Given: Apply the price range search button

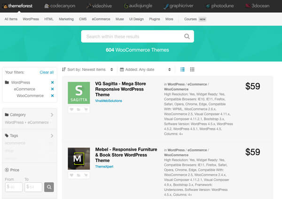Looking at the screenshot, I should coord(49,187).
